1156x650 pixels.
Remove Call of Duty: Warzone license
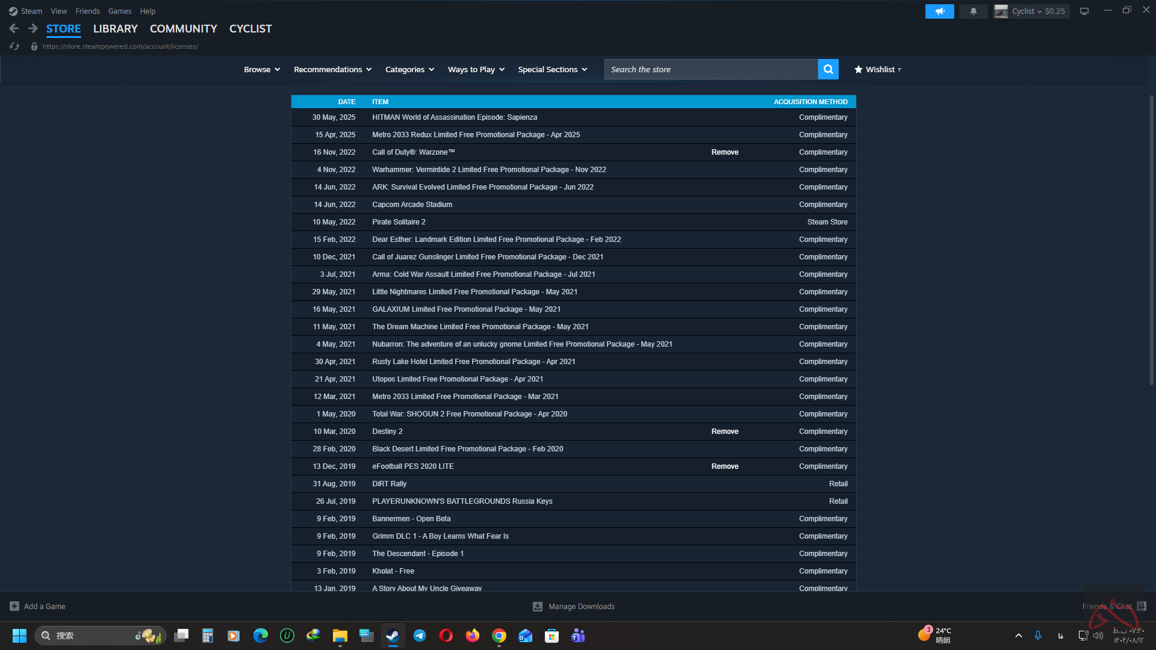[724, 152]
